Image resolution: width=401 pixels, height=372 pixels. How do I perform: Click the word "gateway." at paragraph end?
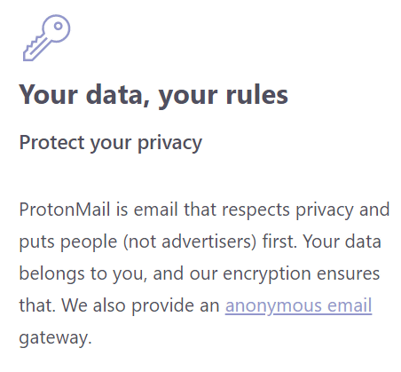(56, 338)
